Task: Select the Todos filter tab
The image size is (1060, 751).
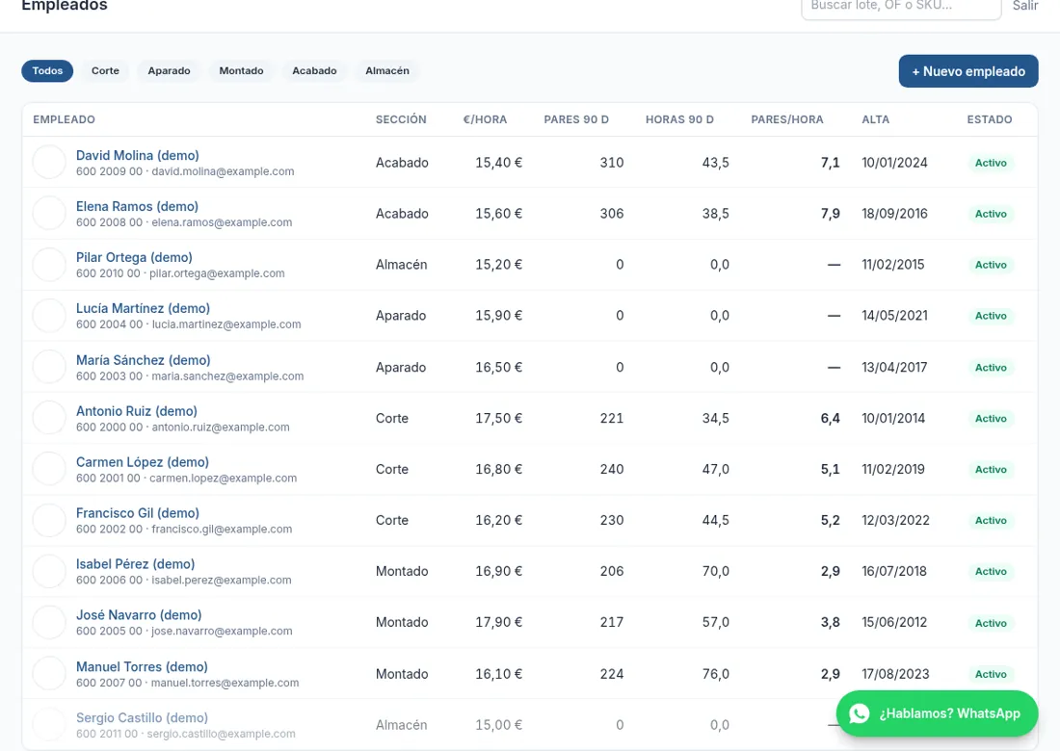Action: [47, 71]
